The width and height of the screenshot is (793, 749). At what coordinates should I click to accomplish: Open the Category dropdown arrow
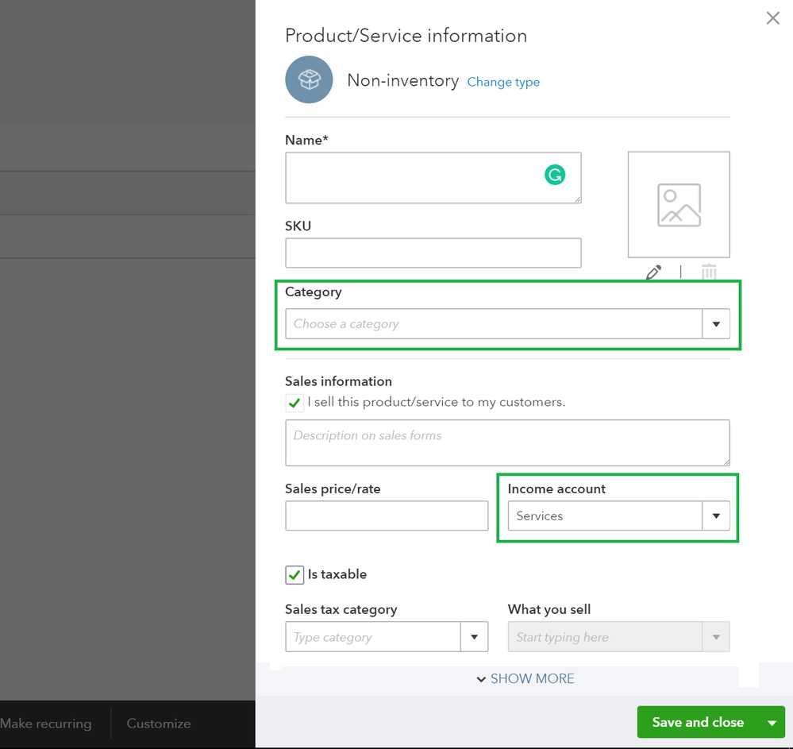(716, 324)
